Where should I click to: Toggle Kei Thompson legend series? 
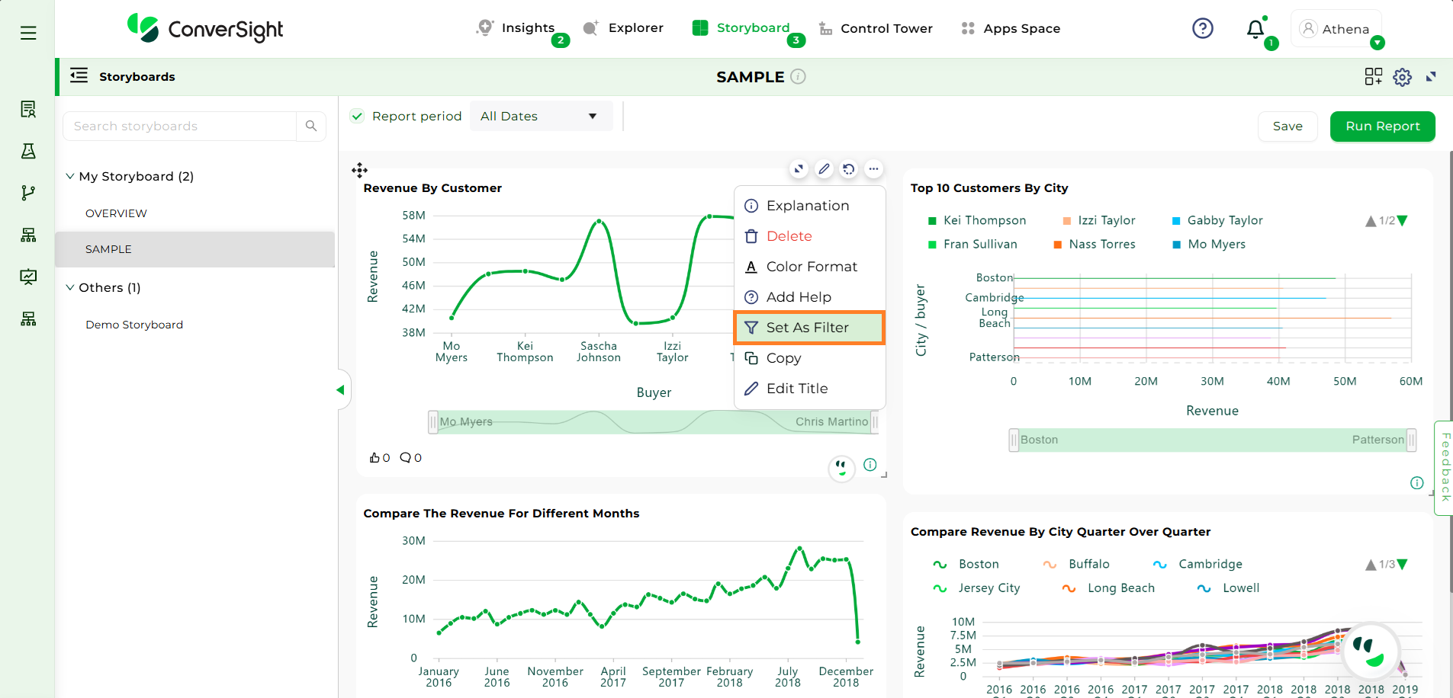click(976, 220)
